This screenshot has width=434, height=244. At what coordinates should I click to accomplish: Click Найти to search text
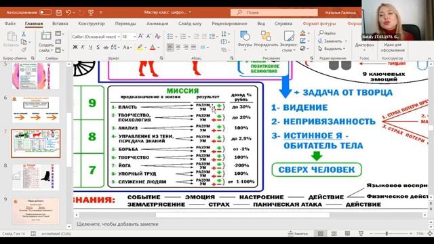(327, 33)
